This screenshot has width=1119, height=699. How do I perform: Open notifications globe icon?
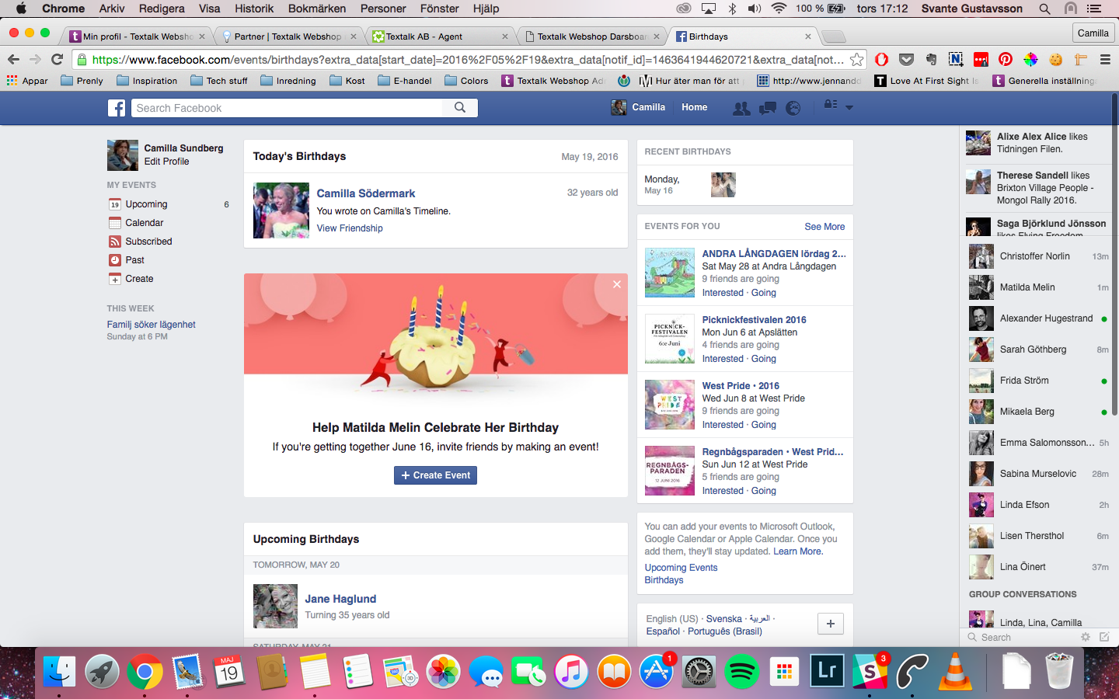click(x=793, y=108)
